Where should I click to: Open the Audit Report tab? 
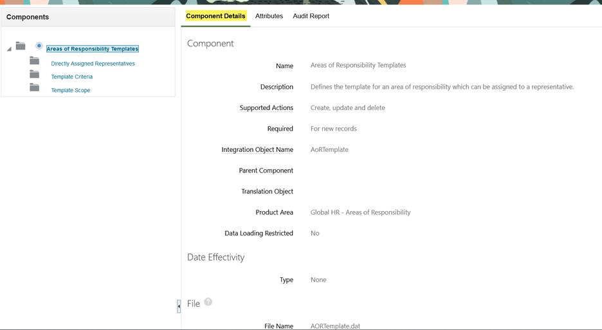click(311, 16)
